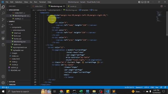Open the Source Control view

click(x=3, y=20)
